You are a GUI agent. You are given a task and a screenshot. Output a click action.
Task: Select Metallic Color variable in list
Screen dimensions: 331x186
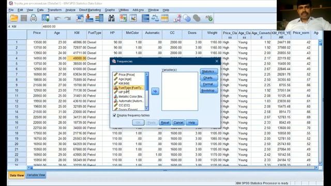pos(129,97)
